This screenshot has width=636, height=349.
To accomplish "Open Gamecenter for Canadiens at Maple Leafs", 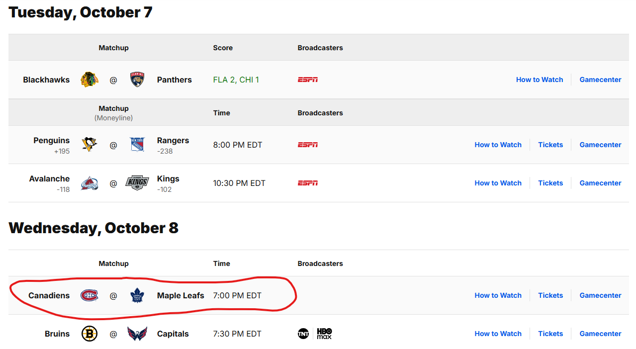I will (x=600, y=295).
